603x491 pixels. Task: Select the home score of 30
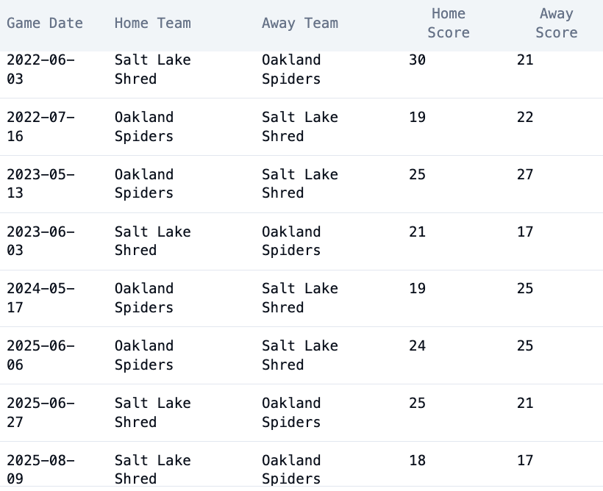point(417,60)
